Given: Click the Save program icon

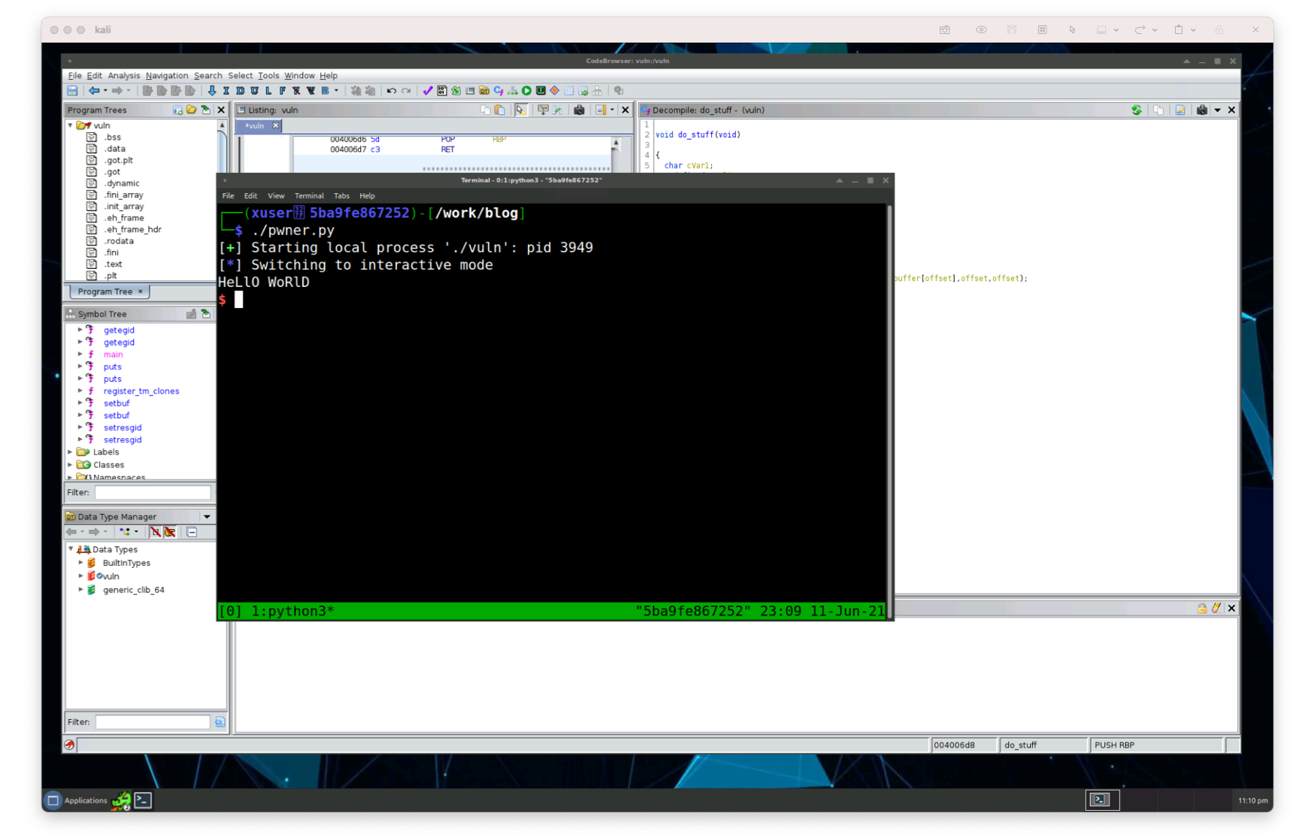Looking at the screenshot, I should coord(71,90).
